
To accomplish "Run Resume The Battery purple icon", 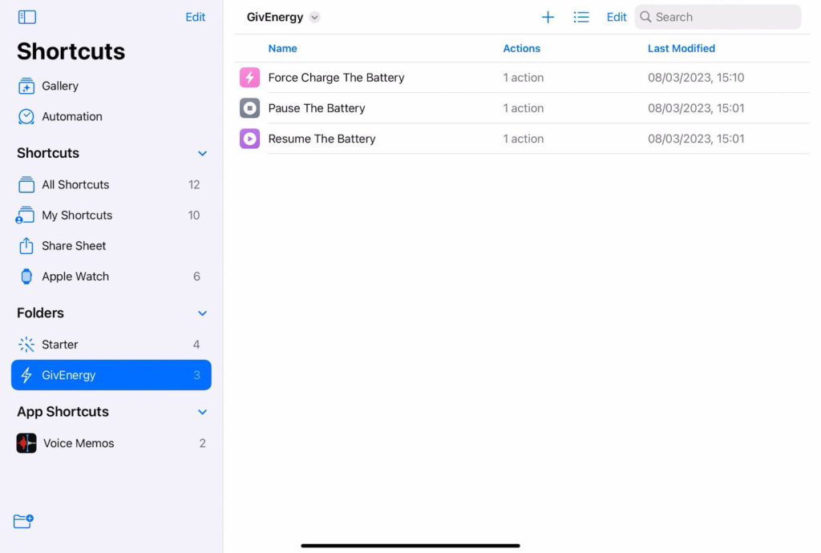I will click(x=250, y=139).
